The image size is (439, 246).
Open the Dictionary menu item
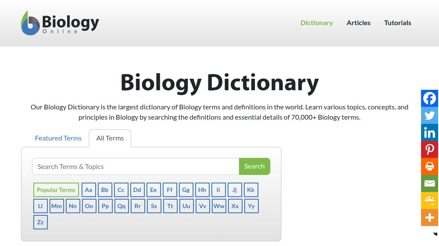pyautogui.click(x=316, y=23)
